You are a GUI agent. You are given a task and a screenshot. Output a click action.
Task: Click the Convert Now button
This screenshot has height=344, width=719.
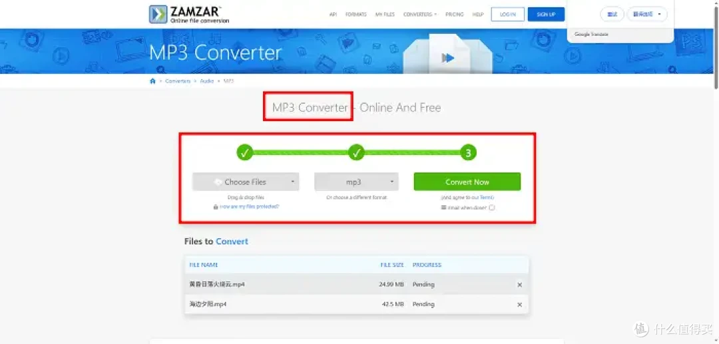coord(467,182)
